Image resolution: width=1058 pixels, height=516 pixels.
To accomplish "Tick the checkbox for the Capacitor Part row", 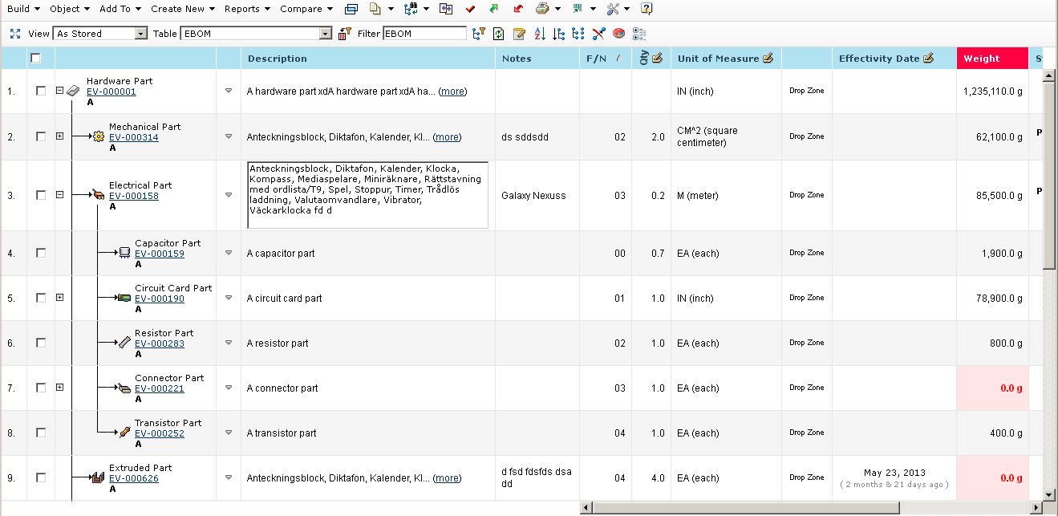I will coord(41,253).
